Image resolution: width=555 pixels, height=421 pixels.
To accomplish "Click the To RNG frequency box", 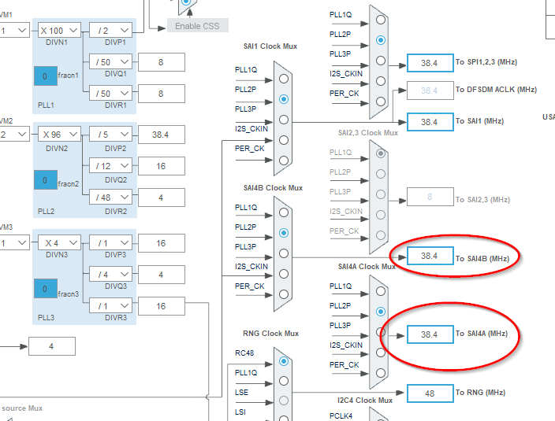I will 430,393.
